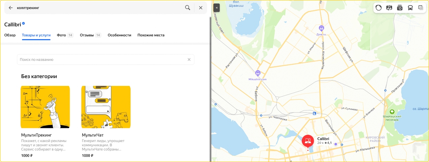Click the magnifier search icon
The height and width of the screenshot is (162, 429).
[x=188, y=8]
